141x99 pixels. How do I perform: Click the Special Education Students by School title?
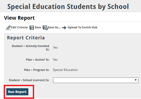coord(68,7)
